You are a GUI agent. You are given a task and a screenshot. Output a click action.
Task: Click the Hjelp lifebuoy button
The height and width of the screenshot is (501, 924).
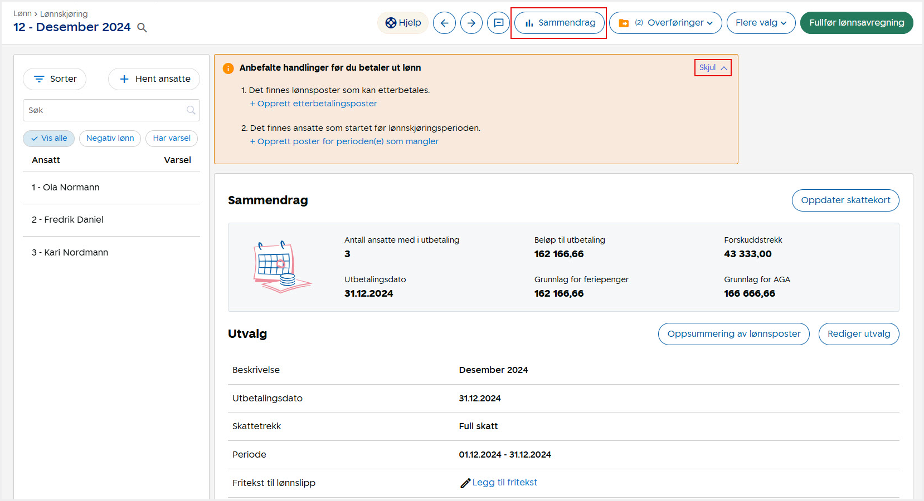click(403, 23)
